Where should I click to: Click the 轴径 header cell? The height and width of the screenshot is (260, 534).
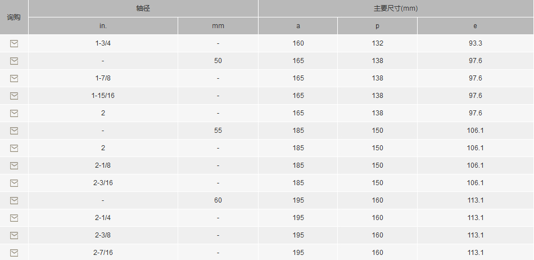point(143,8)
